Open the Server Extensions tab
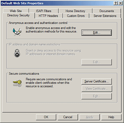The height and width of the screenshot is (123, 124). click(x=105, y=16)
